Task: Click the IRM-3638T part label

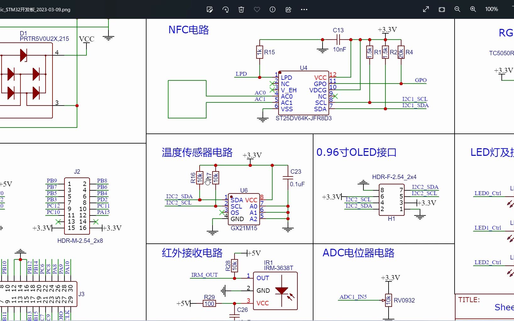Action: (279, 268)
